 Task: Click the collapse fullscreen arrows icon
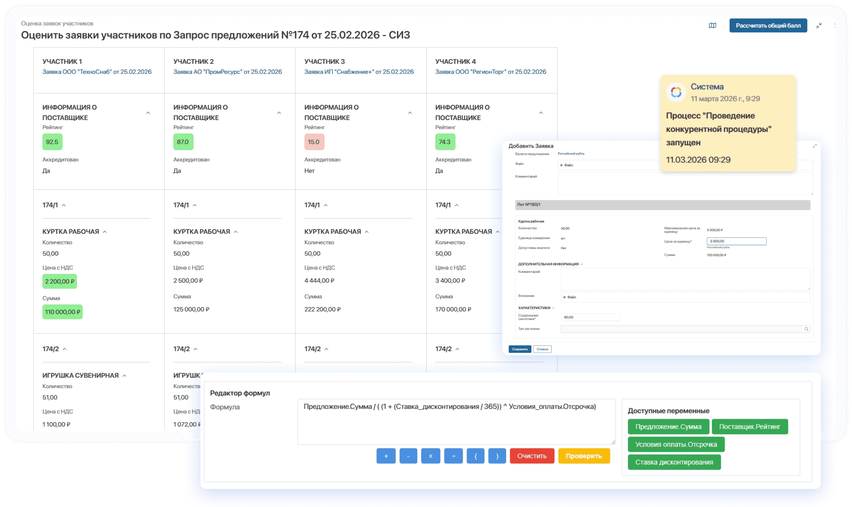(x=819, y=26)
